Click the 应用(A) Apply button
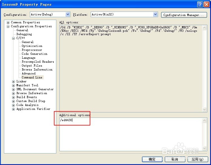This screenshot has width=211, height=165. coord(197,159)
